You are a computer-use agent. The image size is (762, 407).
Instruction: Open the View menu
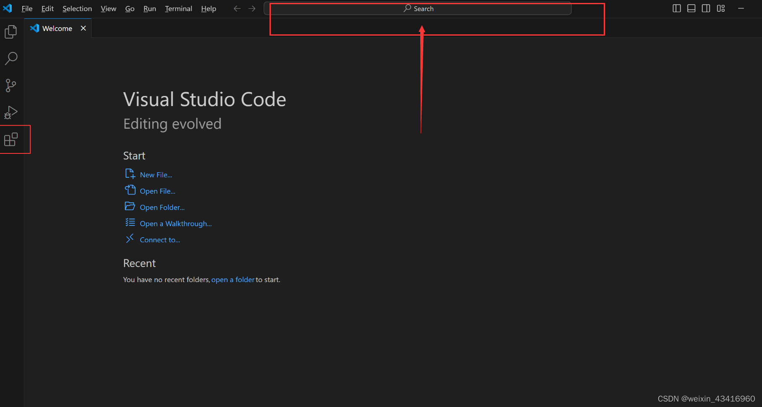[108, 8]
